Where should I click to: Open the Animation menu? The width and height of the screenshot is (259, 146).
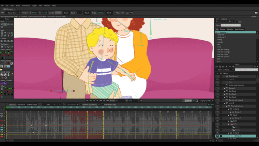(x=26, y=6)
